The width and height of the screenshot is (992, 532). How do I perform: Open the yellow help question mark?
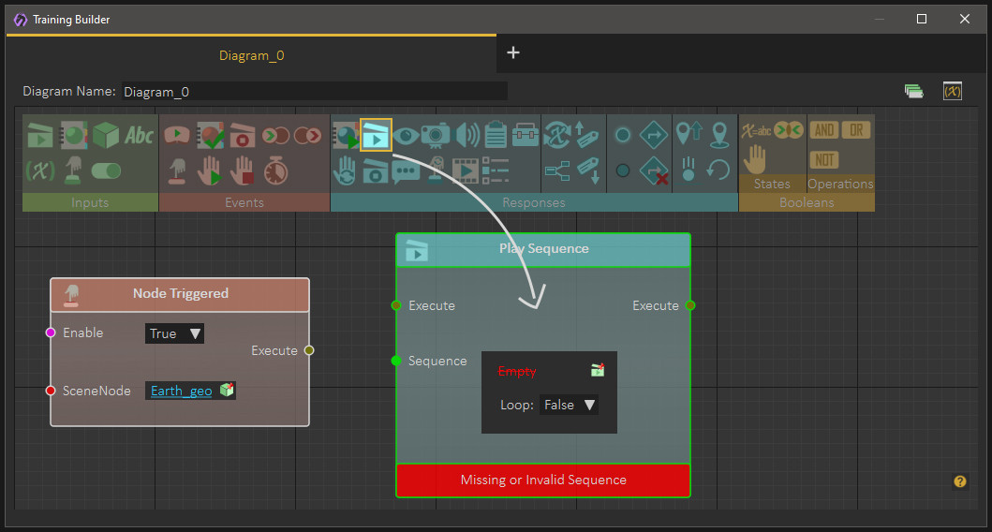(x=960, y=481)
